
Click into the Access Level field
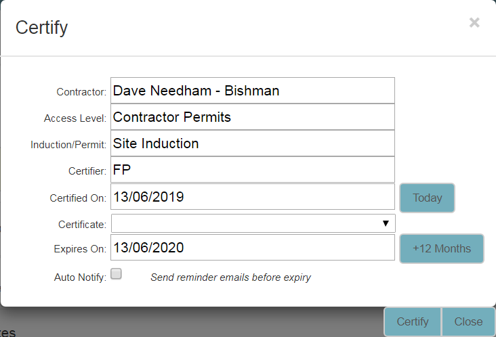[252, 117]
